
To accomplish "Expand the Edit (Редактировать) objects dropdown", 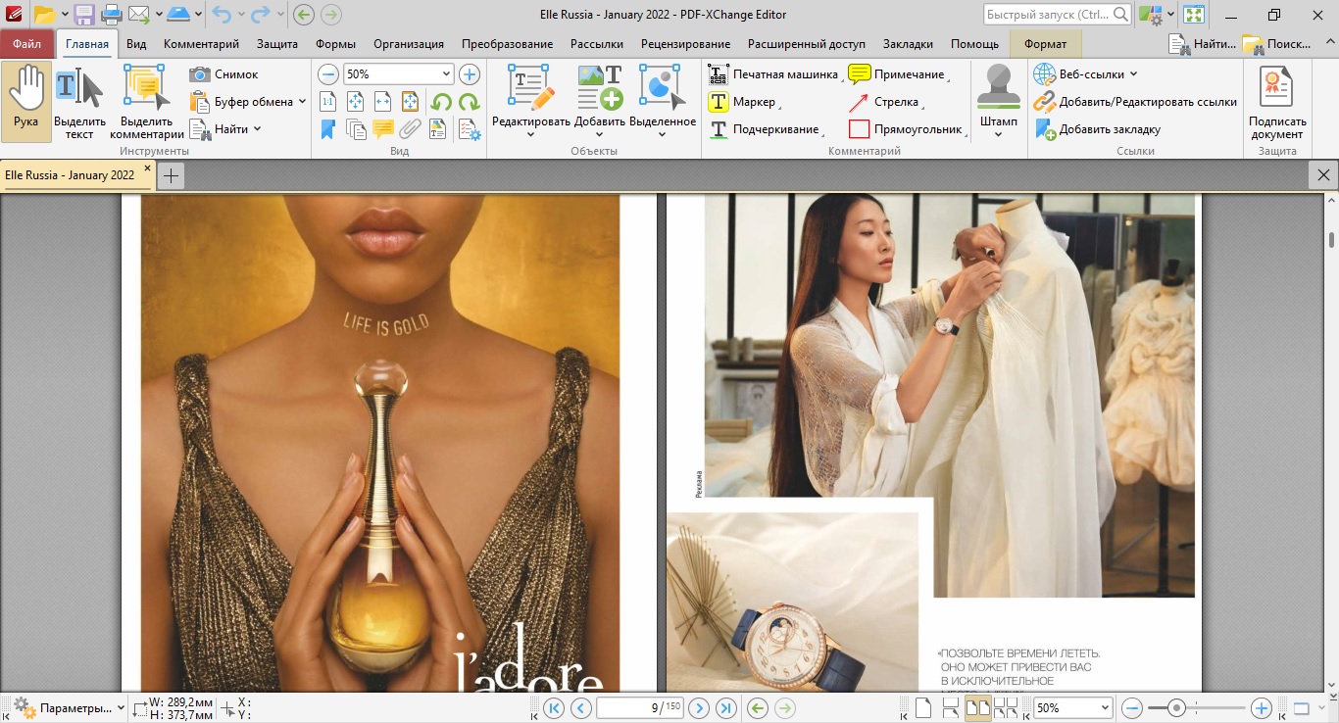I will click(530, 134).
